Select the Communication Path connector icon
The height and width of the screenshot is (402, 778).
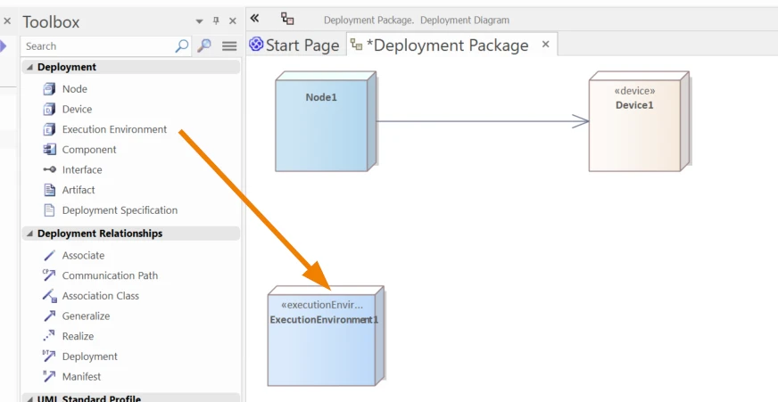point(49,275)
